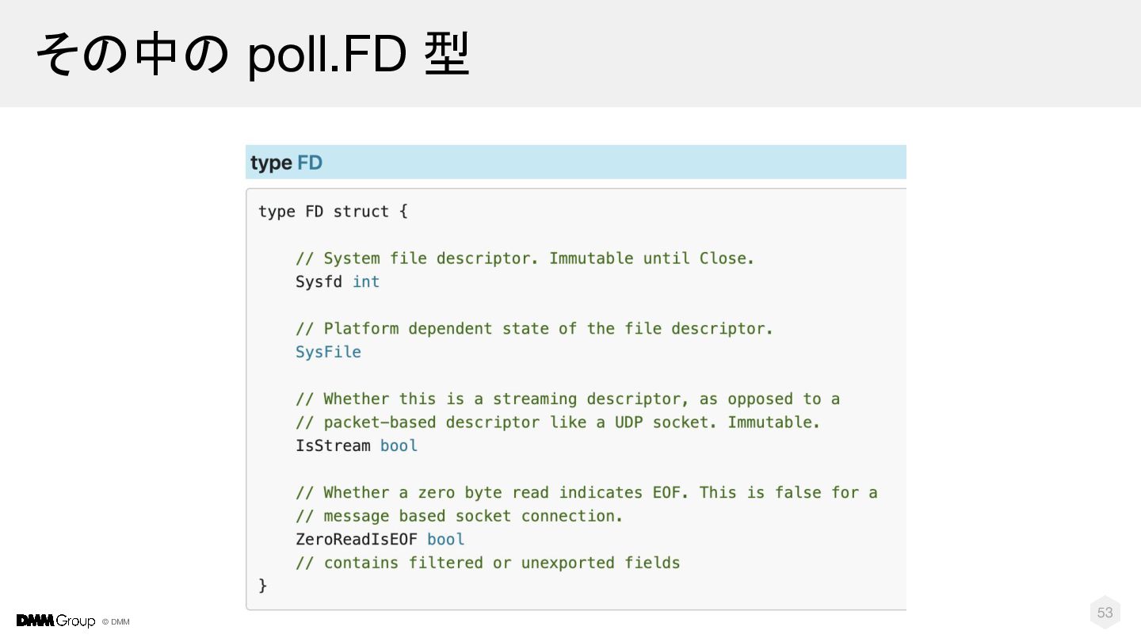Viewport: 1141px width, 642px height.
Task: Click the hexagon page number 53 badge
Action: [x=1105, y=613]
